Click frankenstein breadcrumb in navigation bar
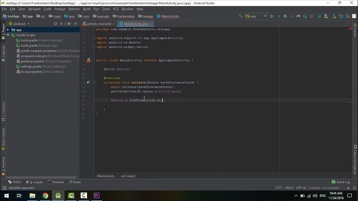Image resolution: width=358 pixels, height=201 pixels. [x=124, y=16]
